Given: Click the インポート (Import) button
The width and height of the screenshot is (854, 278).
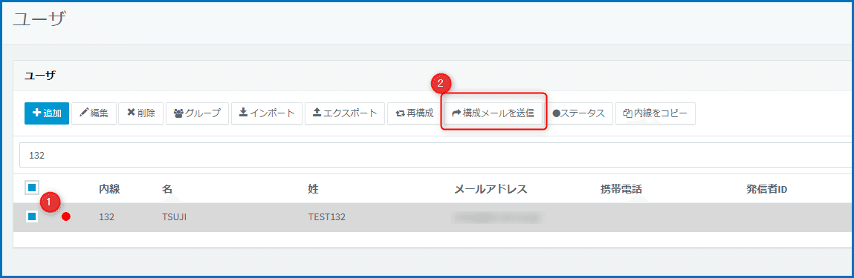Looking at the screenshot, I should [x=267, y=113].
